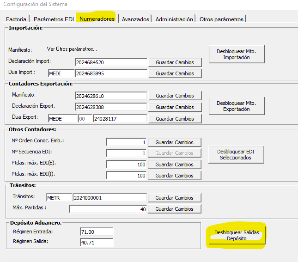Click the Régimen Salida input field

tap(96, 242)
